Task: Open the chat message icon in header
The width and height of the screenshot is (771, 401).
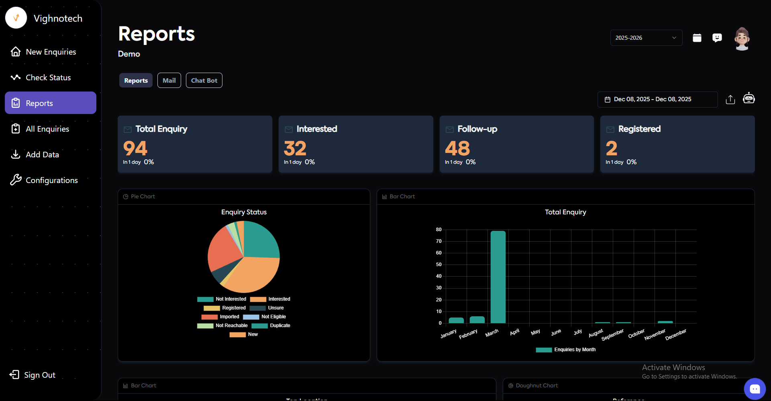Action: [717, 38]
